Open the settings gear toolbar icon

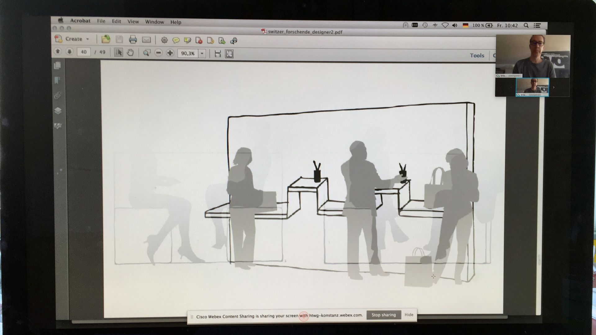[164, 40]
